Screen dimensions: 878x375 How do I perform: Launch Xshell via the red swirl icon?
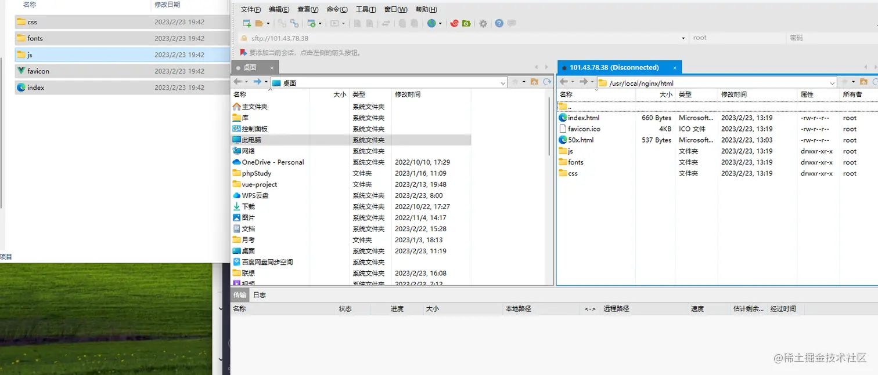455,24
